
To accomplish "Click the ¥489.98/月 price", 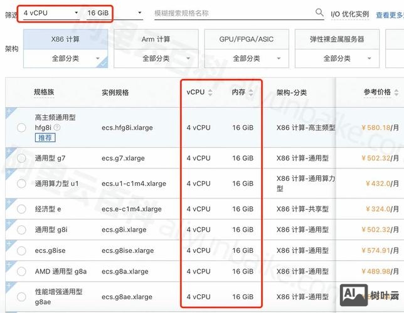I will (x=380, y=271).
